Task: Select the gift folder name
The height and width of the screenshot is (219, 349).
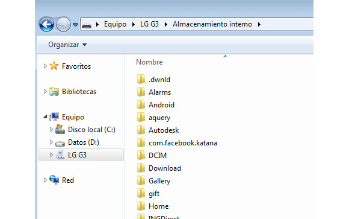Action: tap(154, 194)
